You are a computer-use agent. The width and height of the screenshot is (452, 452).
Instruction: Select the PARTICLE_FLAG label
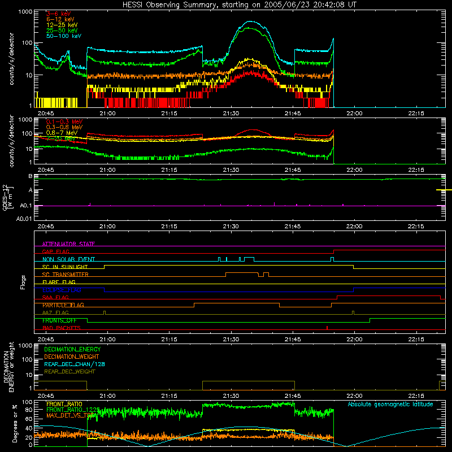click(x=63, y=305)
